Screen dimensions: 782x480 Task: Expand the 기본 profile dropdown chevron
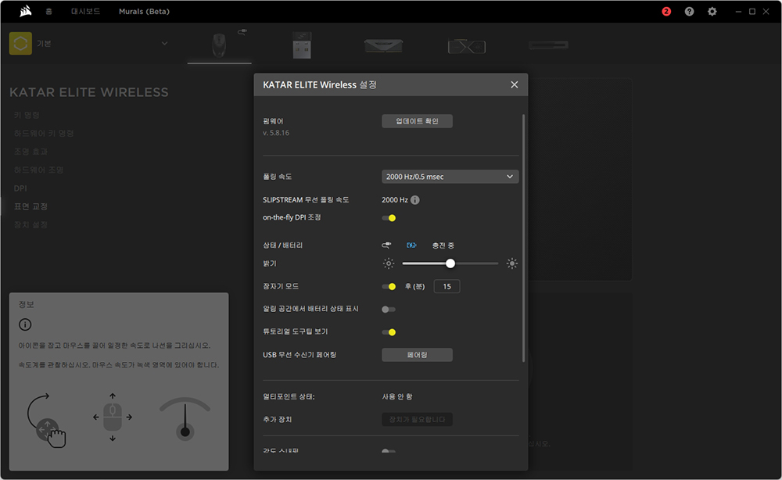pyautogui.click(x=164, y=43)
